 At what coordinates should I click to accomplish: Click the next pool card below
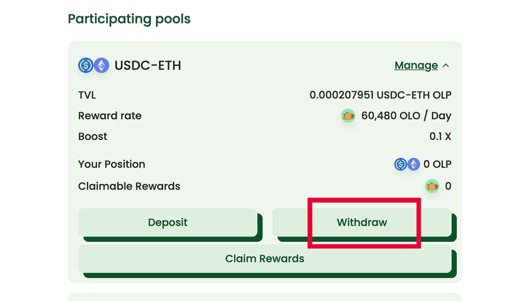click(x=265, y=297)
